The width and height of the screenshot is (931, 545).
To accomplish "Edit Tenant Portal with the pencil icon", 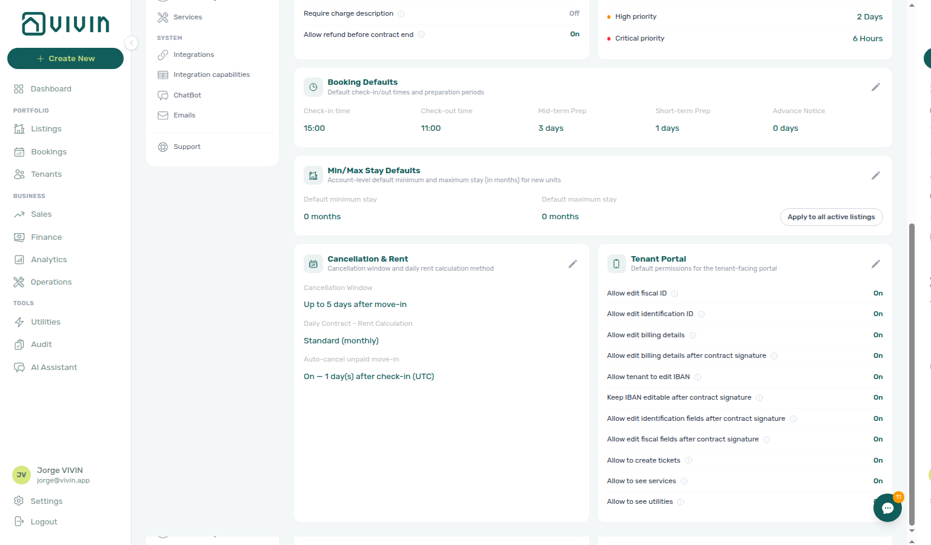I will [876, 264].
